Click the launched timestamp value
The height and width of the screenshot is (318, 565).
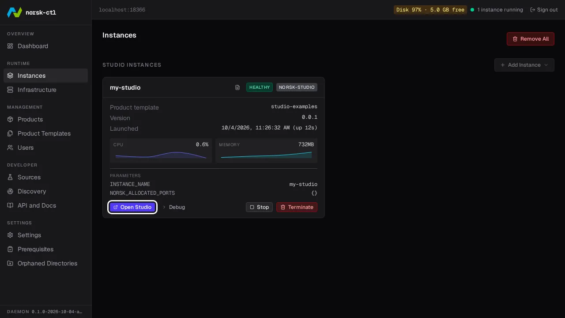click(269, 128)
